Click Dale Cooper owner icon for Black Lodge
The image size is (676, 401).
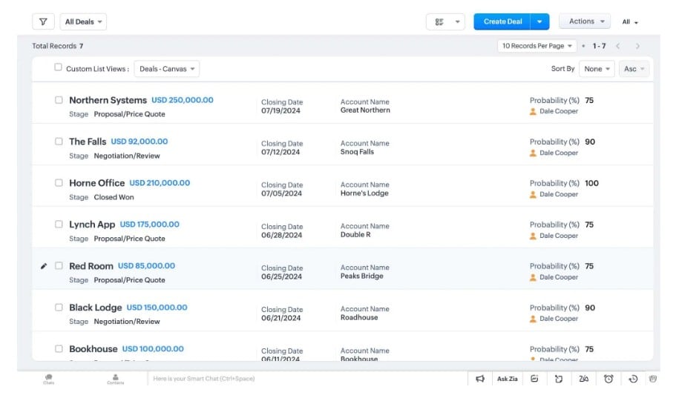(x=533, y=319)
